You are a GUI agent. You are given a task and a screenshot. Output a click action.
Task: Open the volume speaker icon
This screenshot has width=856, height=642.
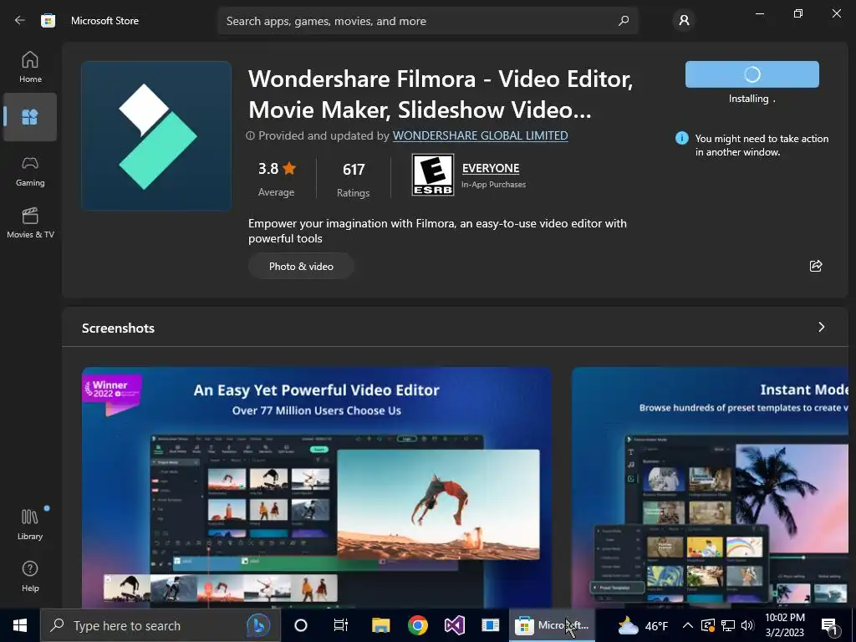(x=747, y=625)
